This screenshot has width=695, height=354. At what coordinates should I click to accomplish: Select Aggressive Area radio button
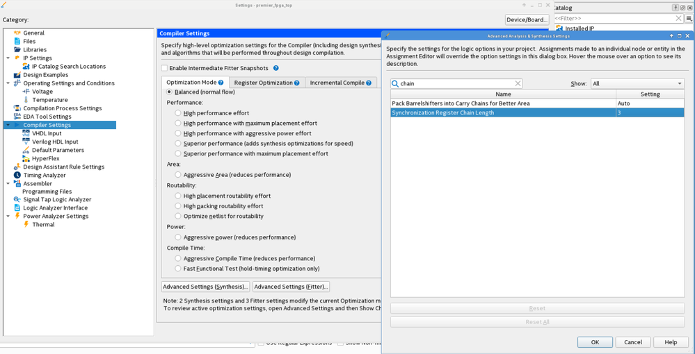(x=177, y=175)
